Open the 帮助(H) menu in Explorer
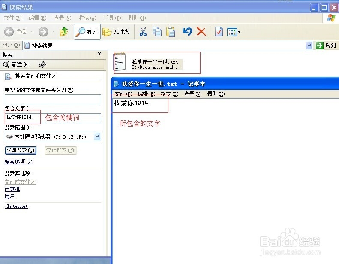Image resolution: width=339 pixels, height=264 pixels. pos(137,18)
